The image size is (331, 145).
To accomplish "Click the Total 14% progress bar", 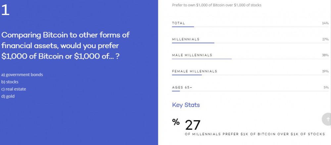I will pos(183,27).
